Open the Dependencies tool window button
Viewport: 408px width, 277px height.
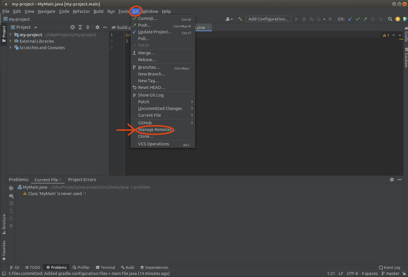[154, 267]
